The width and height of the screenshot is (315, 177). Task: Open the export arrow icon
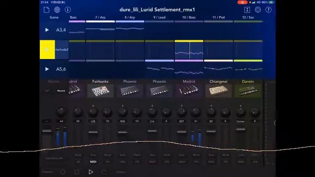click(247, 10)
